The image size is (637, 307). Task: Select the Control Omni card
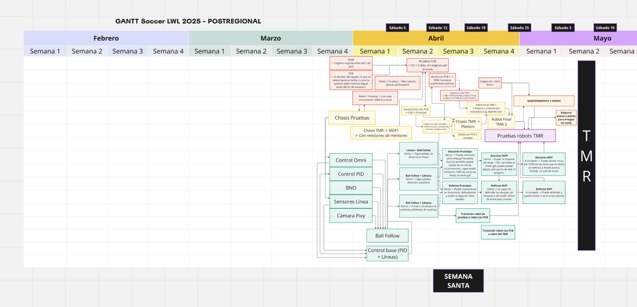click(x=351, y=160)
